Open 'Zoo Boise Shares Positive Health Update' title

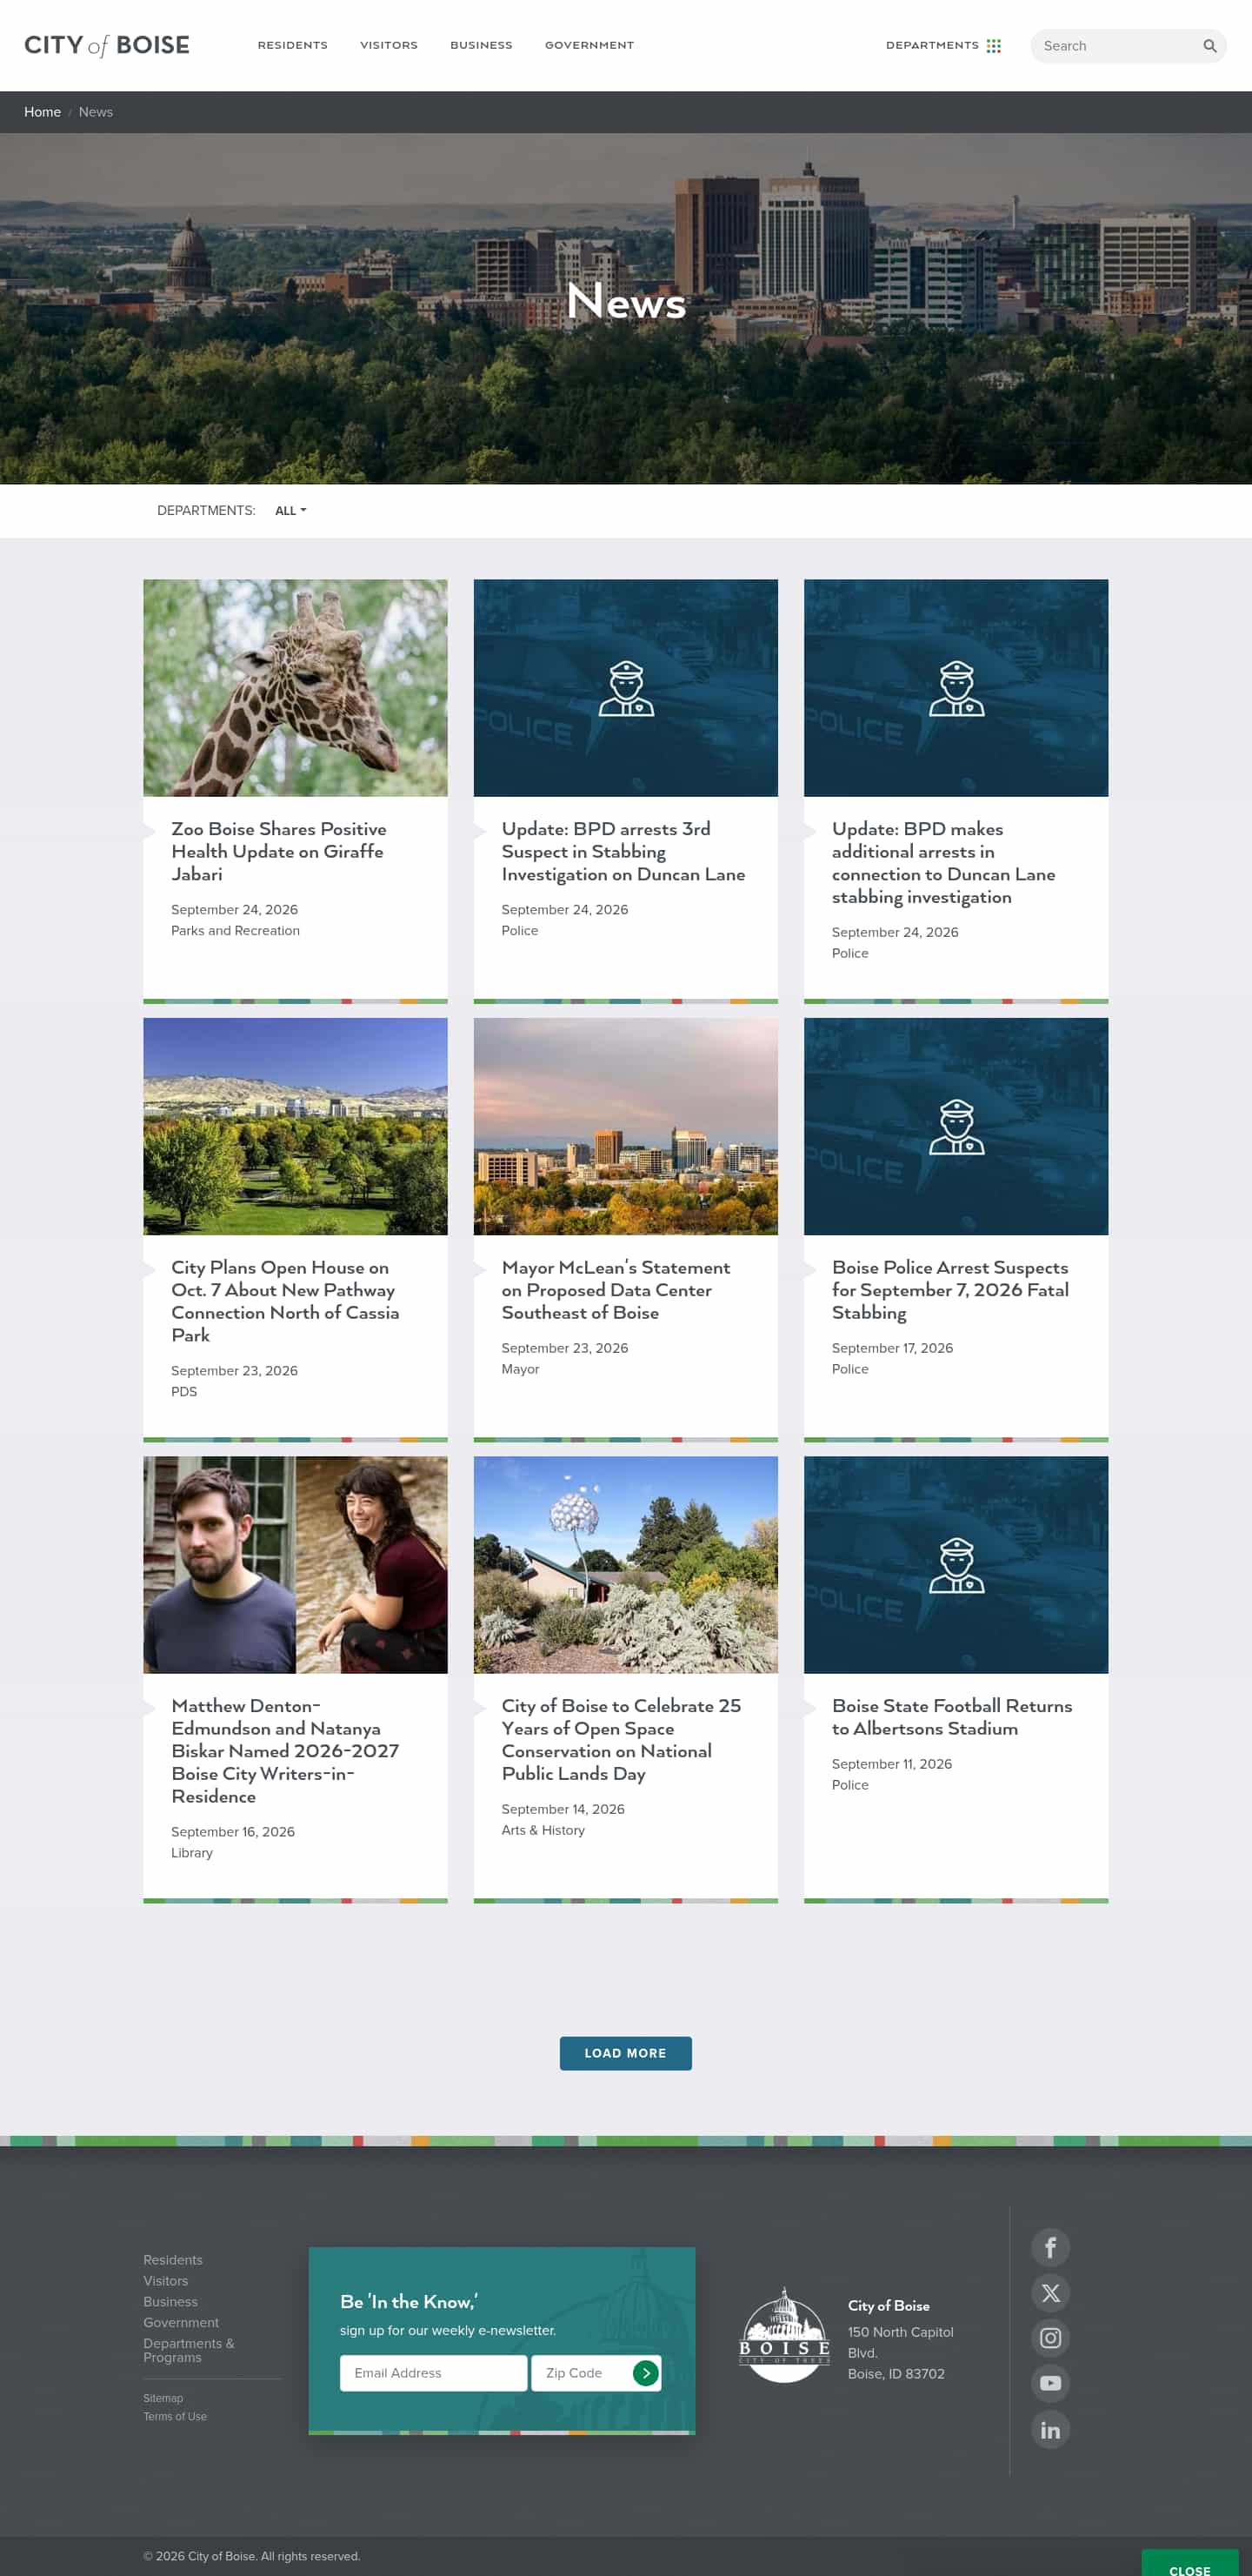pyautogui.click(x=279, y=851)
